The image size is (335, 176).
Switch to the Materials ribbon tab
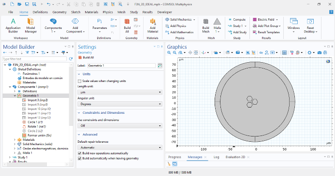pyautogui.click(x=91, y=12)
